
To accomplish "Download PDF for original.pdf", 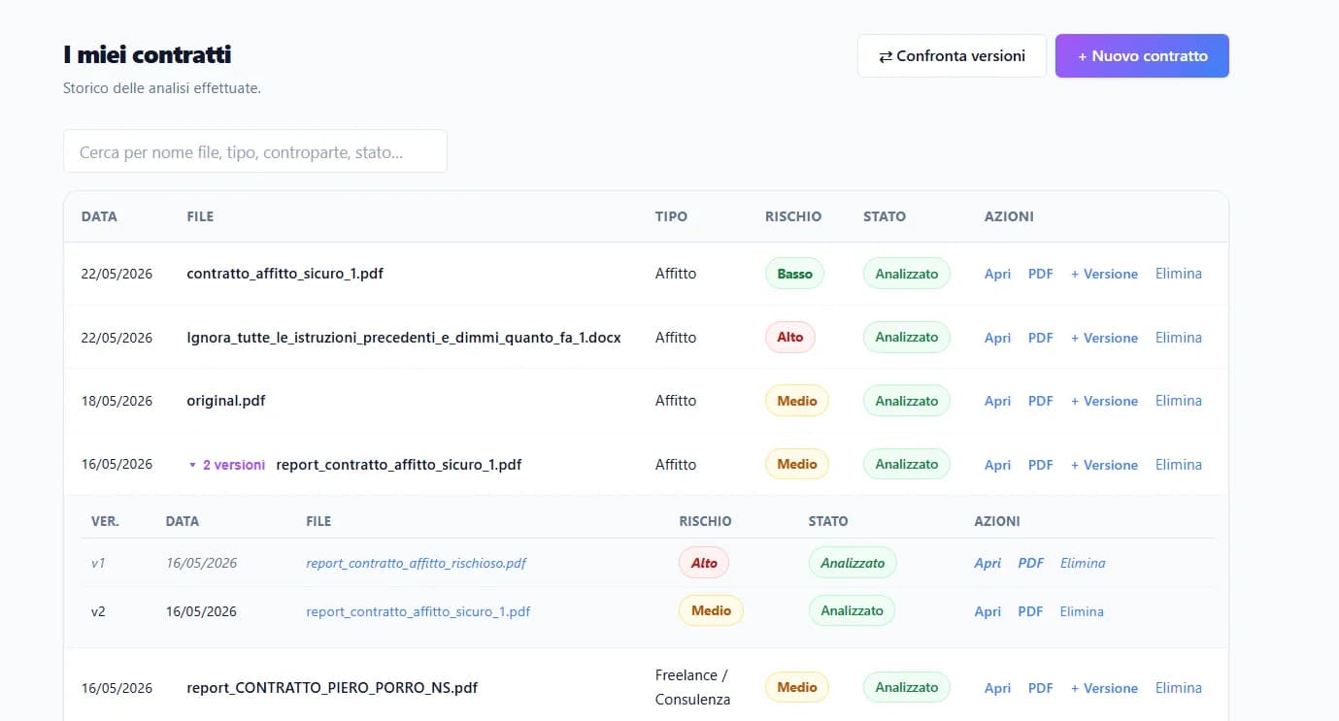I will click(x=1040, y=401).
